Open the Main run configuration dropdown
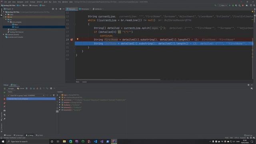 [223, 5]
